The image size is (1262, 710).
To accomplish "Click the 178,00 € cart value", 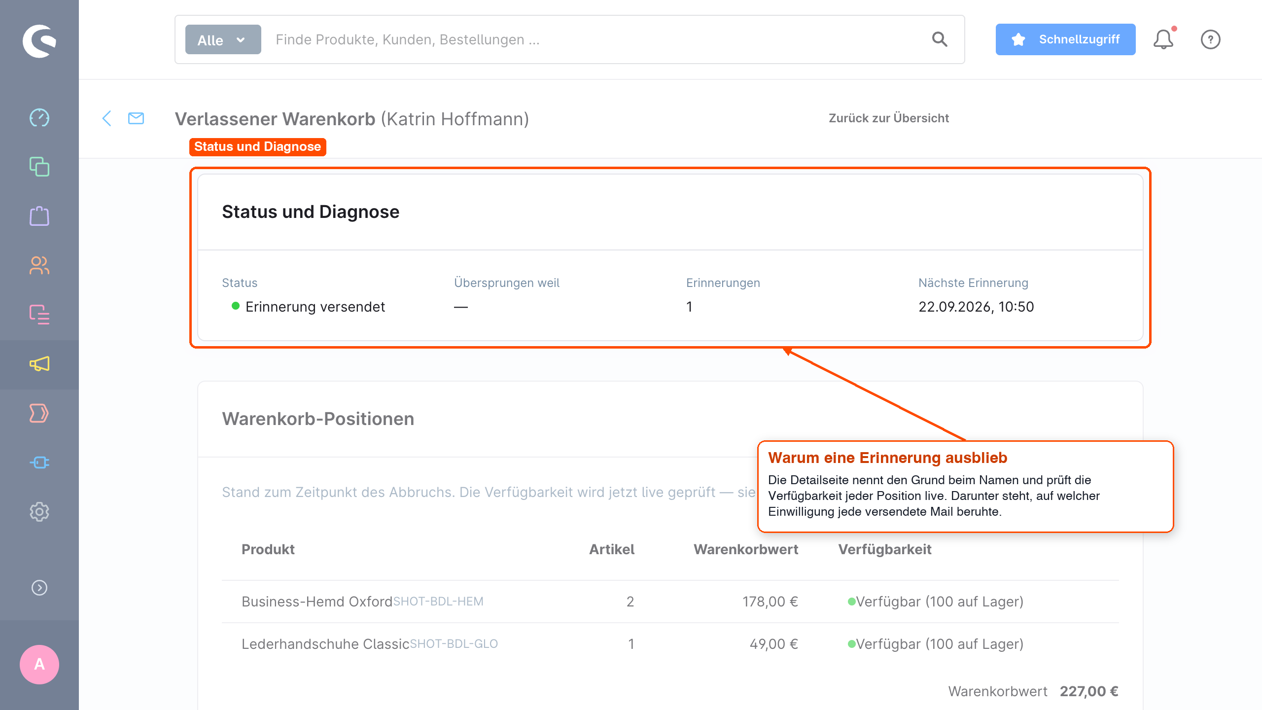I will [770, 602].
